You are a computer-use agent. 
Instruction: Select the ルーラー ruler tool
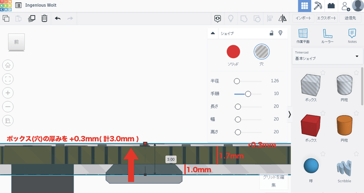click(x=327, y=36)
